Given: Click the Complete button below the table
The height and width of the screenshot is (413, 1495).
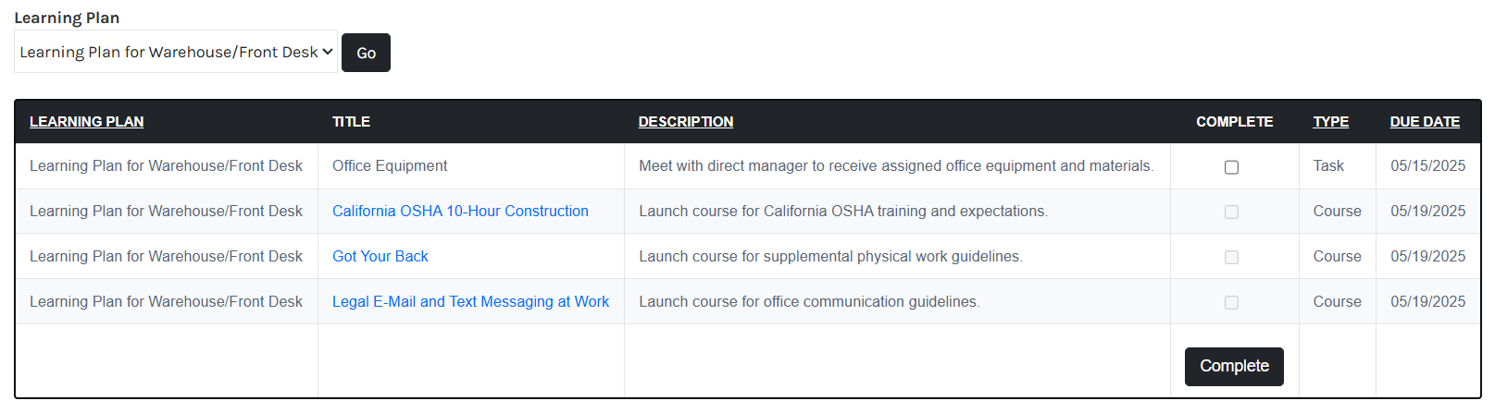Looking at the screenshot, I should (1233, 366).
